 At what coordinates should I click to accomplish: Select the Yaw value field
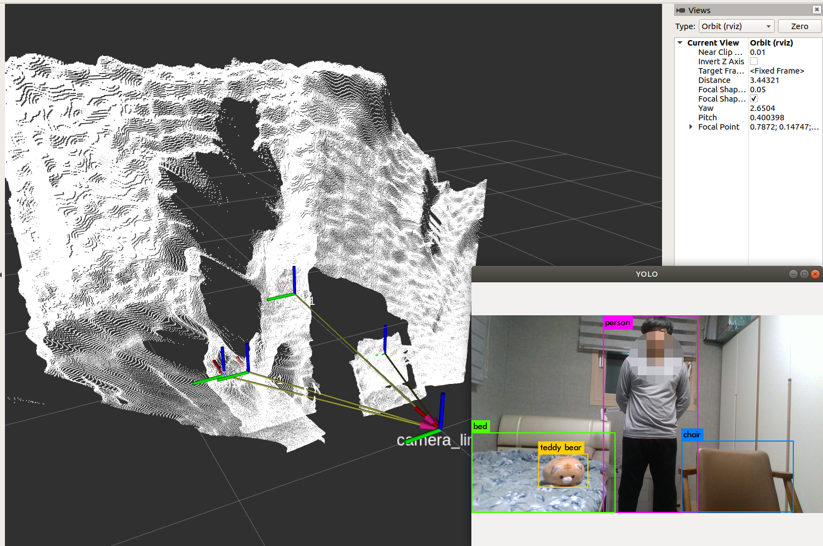point(783,108)
